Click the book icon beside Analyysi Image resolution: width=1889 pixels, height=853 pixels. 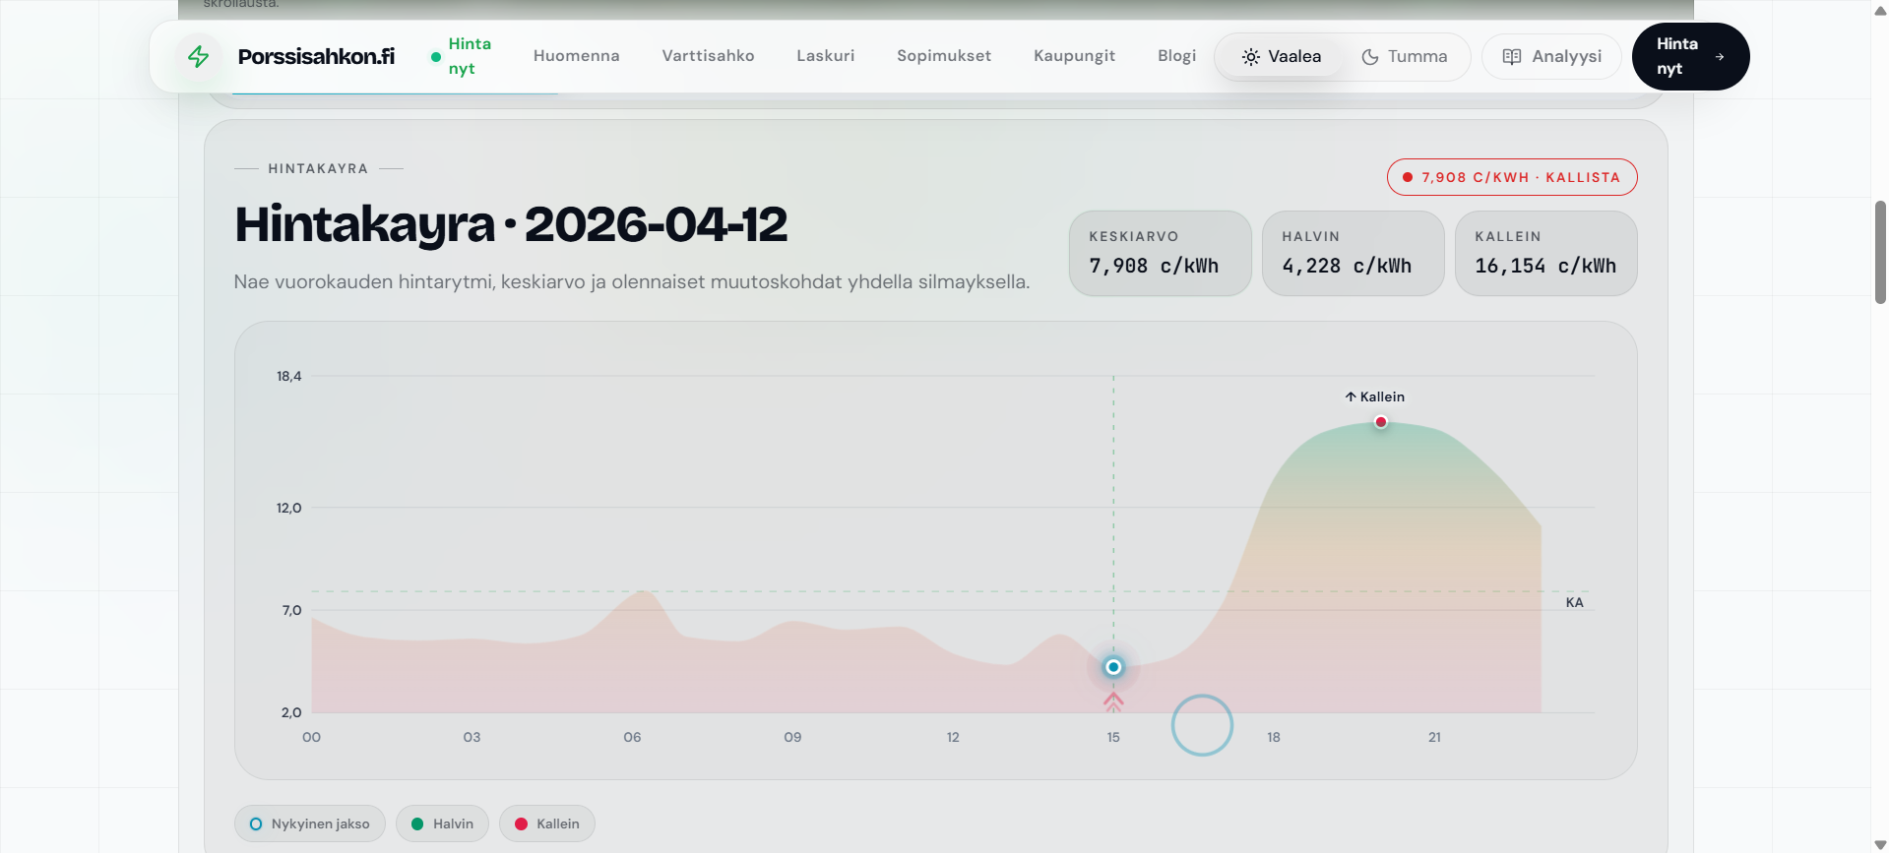point(1512,57)
